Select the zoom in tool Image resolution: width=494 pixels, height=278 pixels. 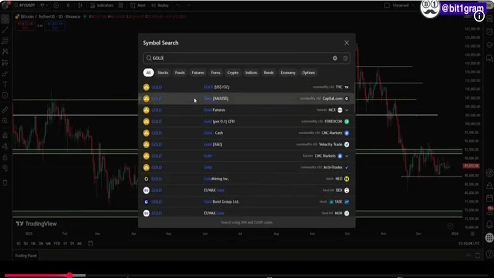click(x=5, y=121)
